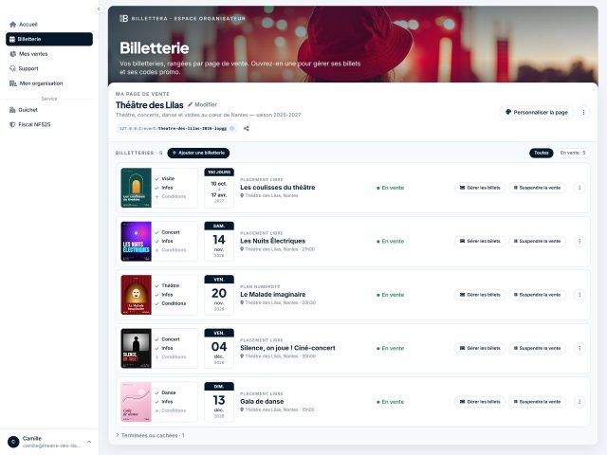Click the Camille avatar icon
The image size is (607, 455).
(13, 442)
